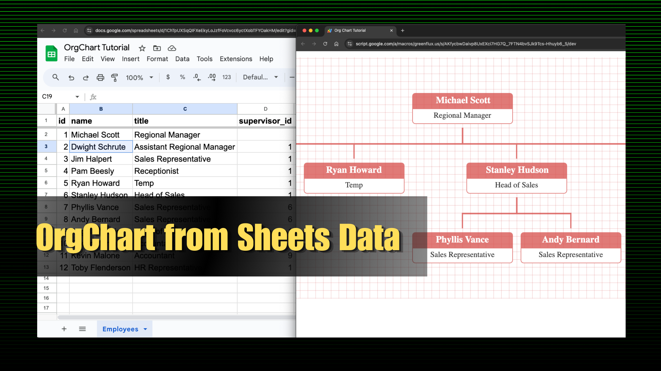Add a new sheet with the plus button
Viewport: 661px width, 371px height.
(64, 329)
